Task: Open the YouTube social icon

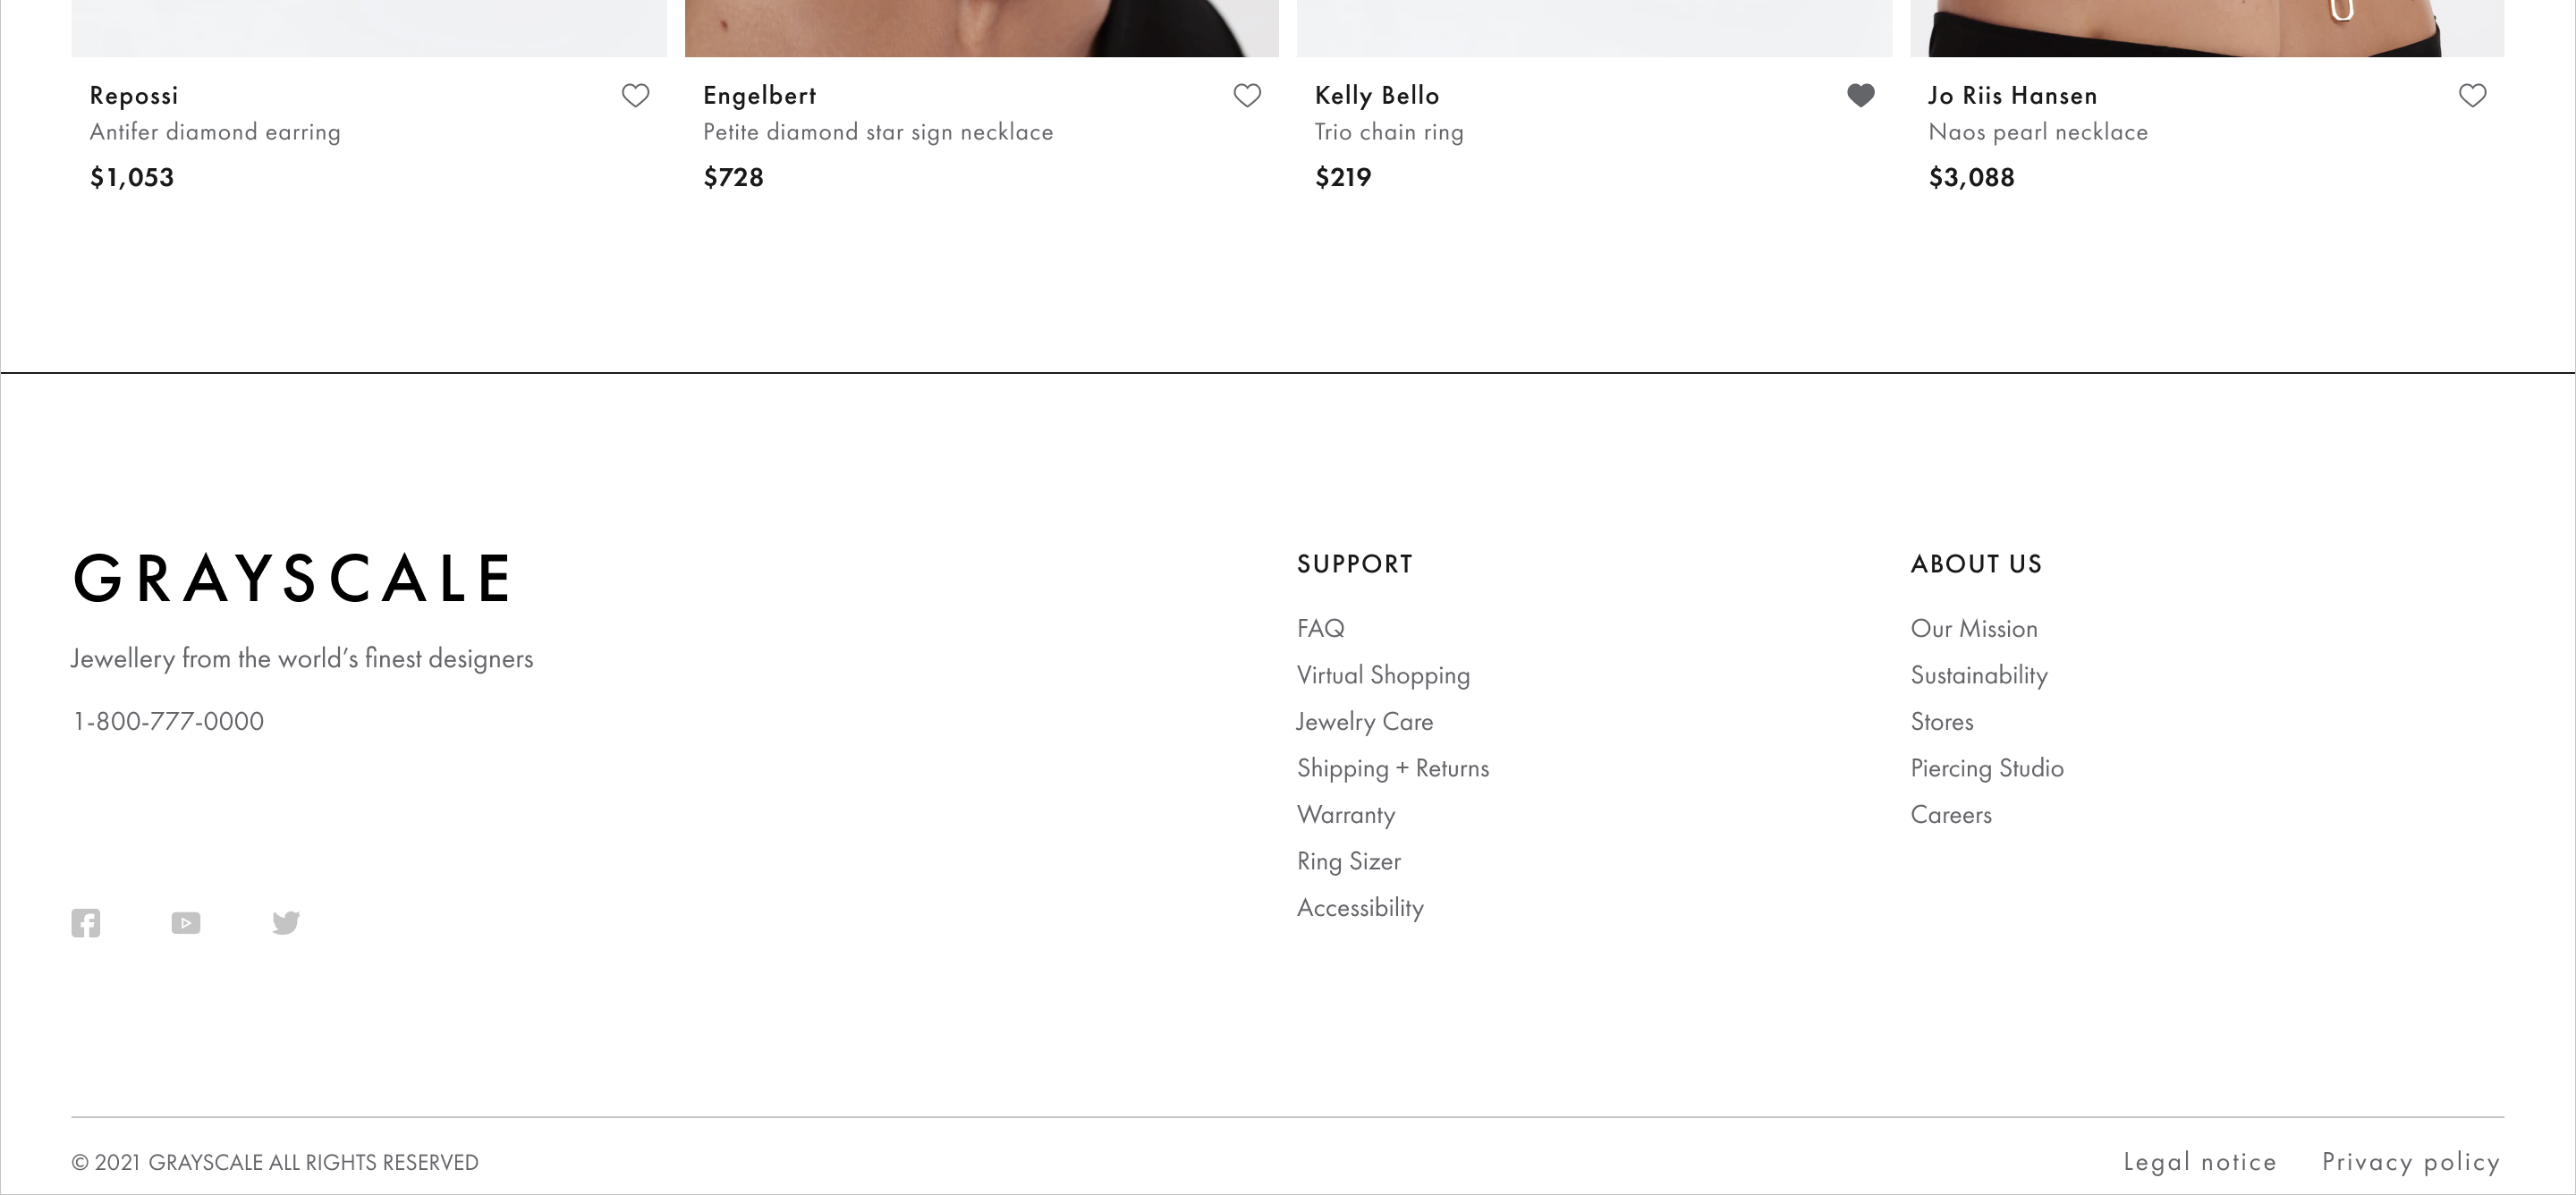Action: pyautogui.click(x=186, y=922)
